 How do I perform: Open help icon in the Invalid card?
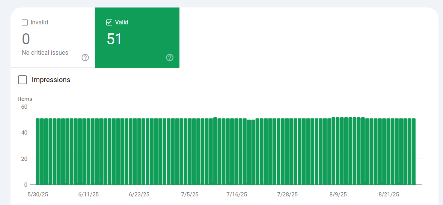85,57
